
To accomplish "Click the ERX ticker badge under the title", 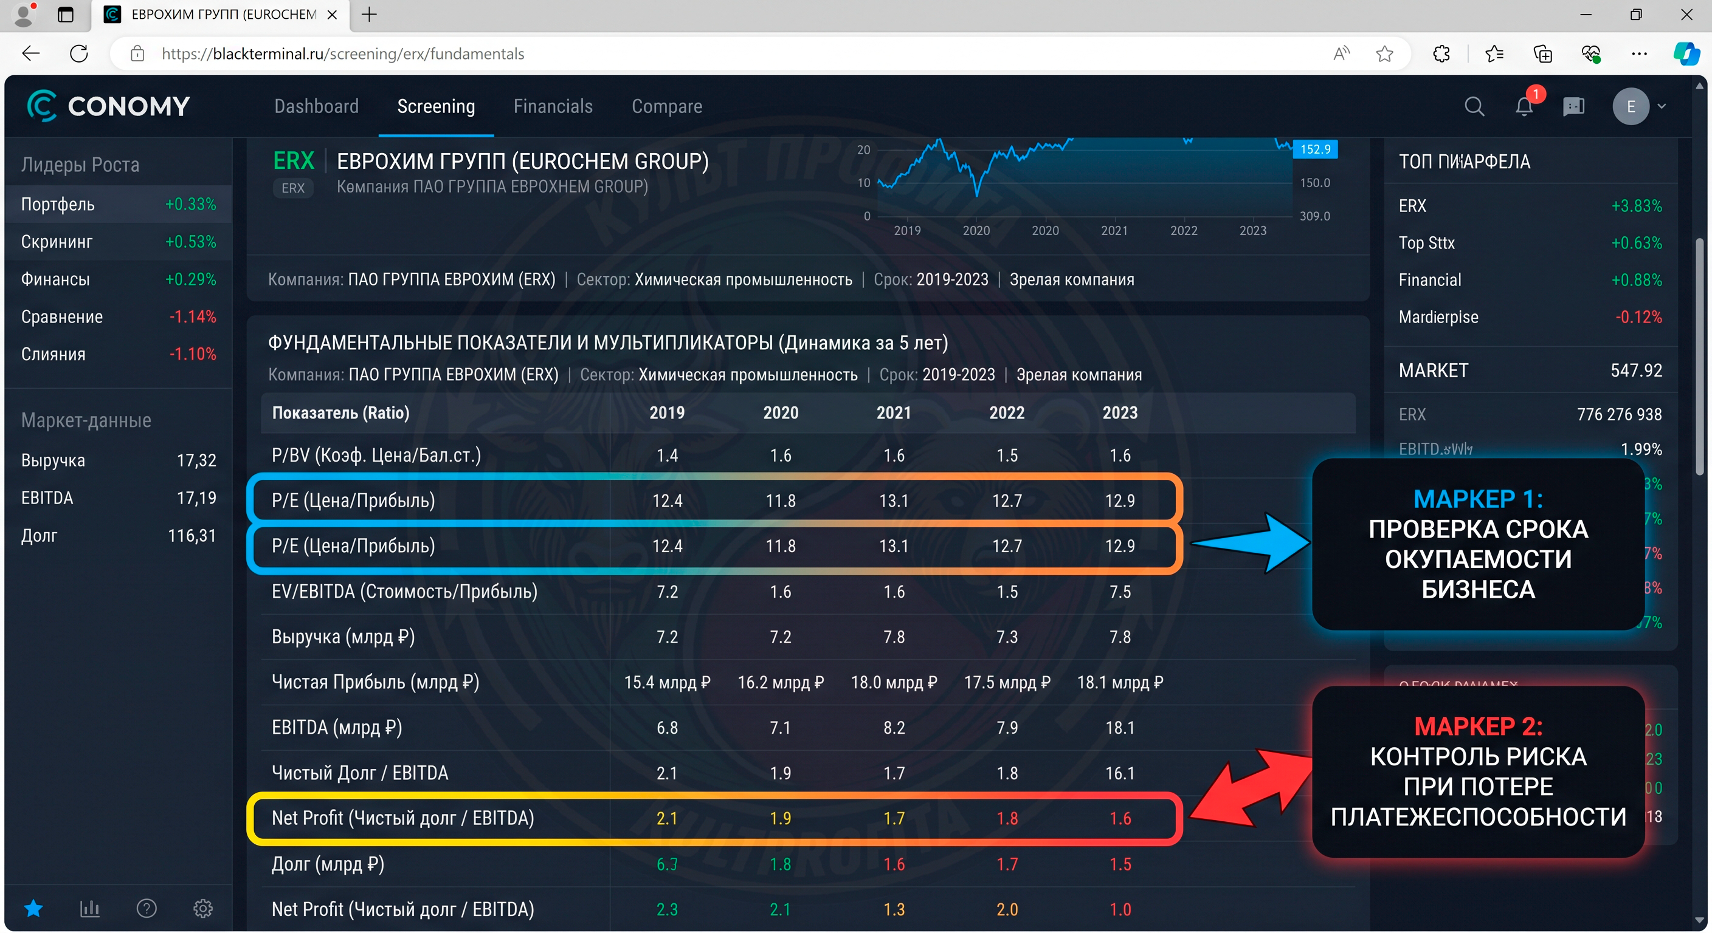I will (293, 188).
